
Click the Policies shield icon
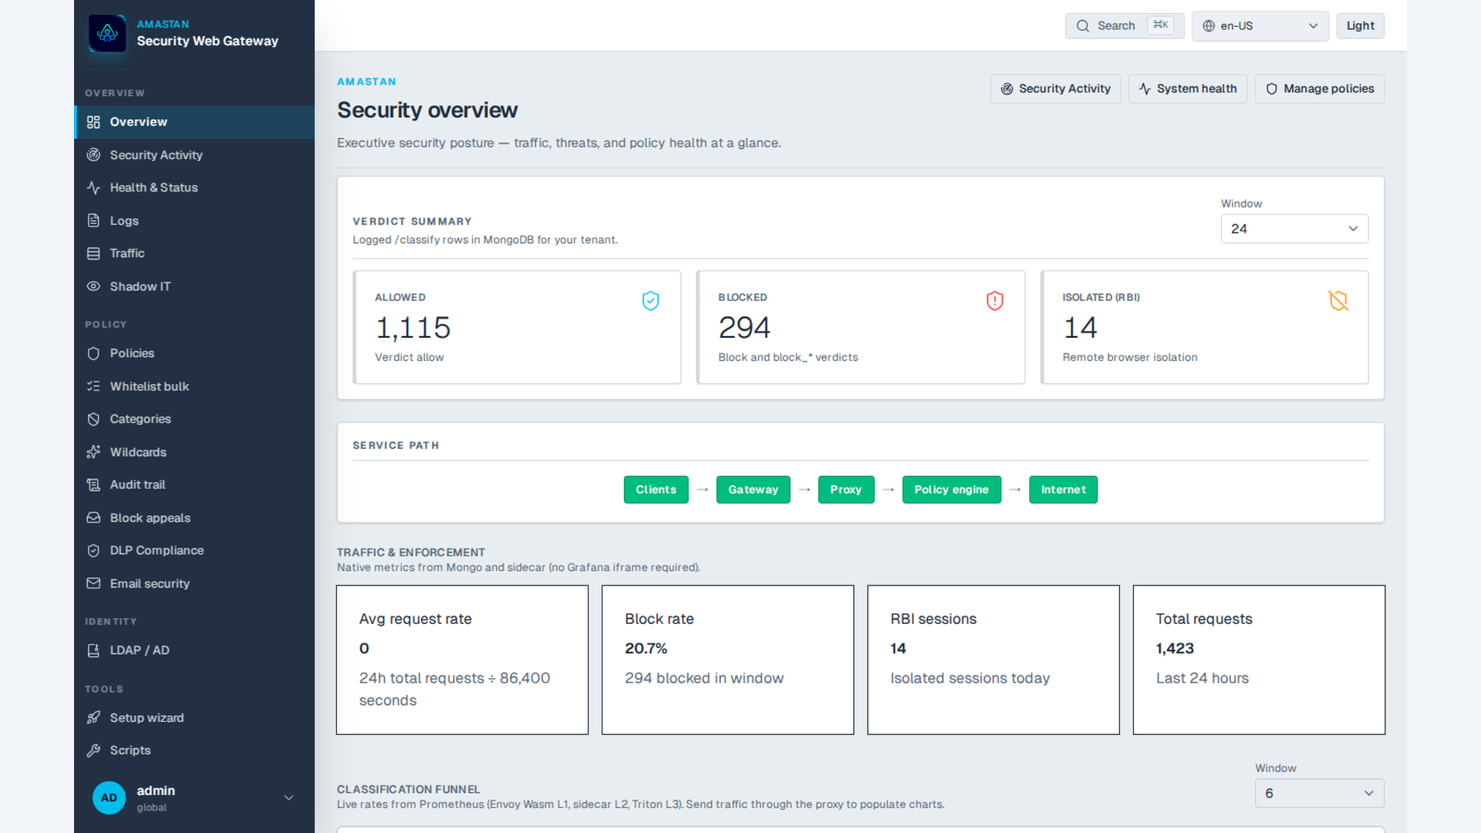tap(93, 353)
